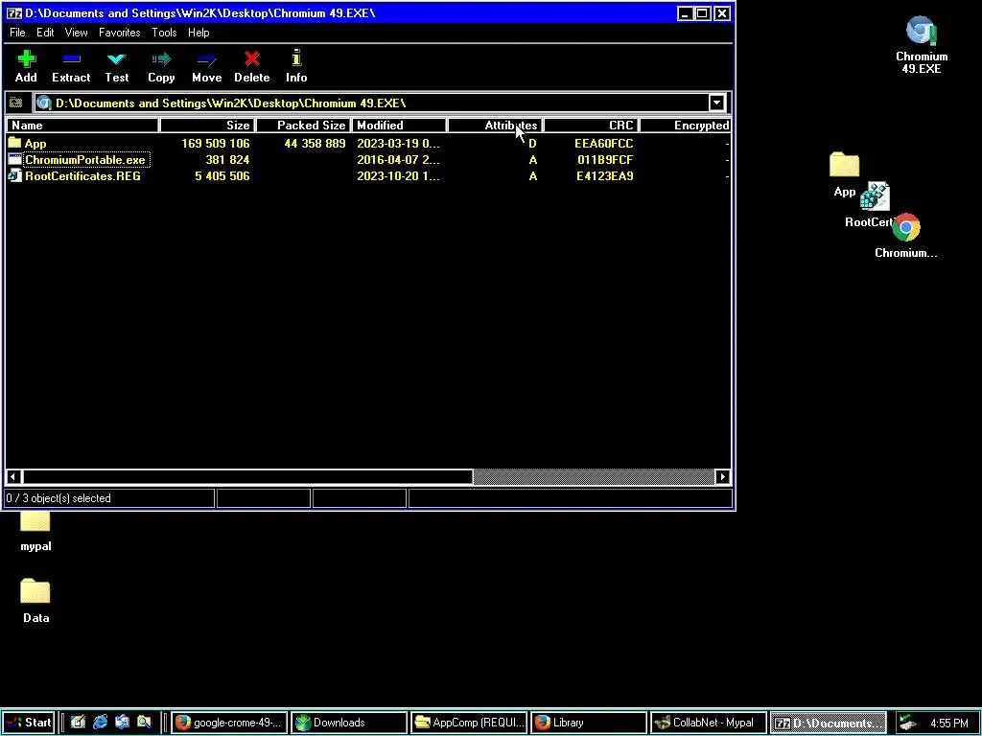Image resolution: width=982 pixels, height=736 pixels.
Task: Click the system tray hardware icon
Action: [908, 723]
